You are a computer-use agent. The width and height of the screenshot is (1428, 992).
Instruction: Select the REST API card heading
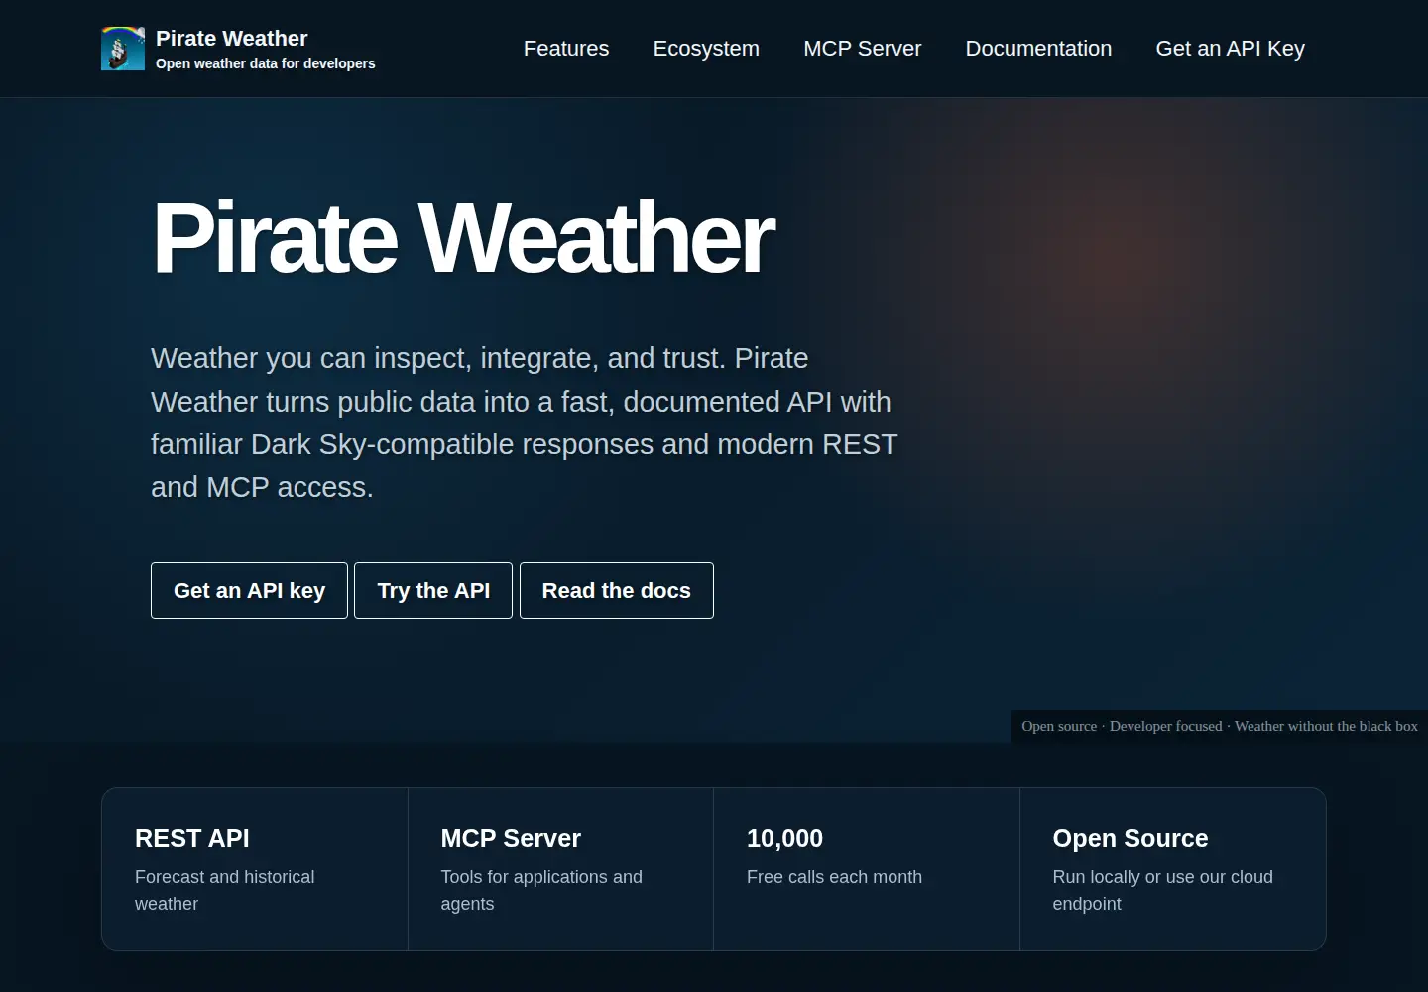192,838
